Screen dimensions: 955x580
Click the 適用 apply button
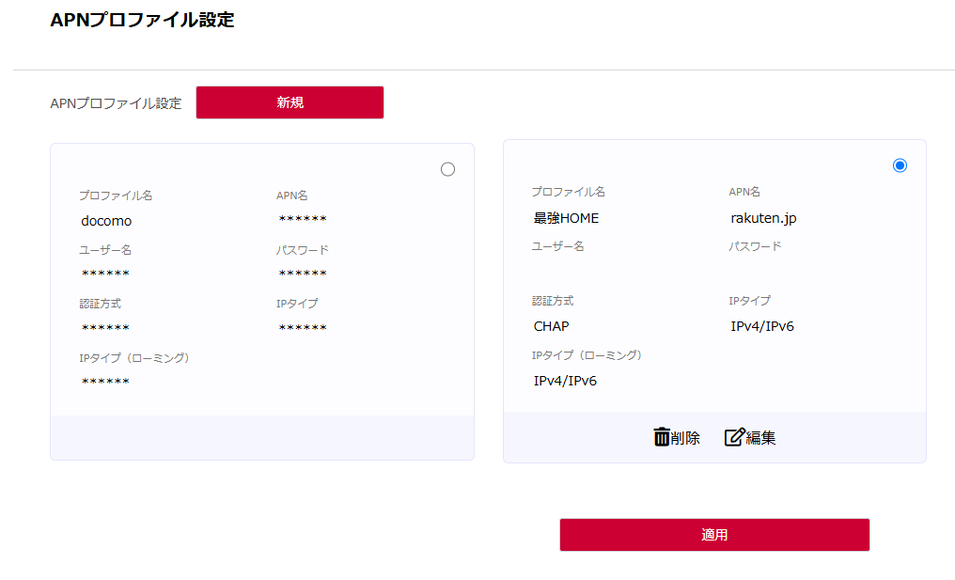714,535
